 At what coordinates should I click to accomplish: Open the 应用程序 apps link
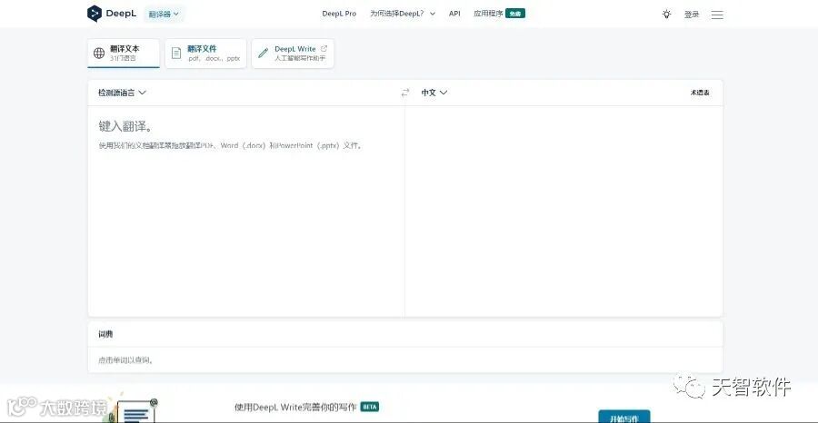pyautogui.click(x=488, y=14)
